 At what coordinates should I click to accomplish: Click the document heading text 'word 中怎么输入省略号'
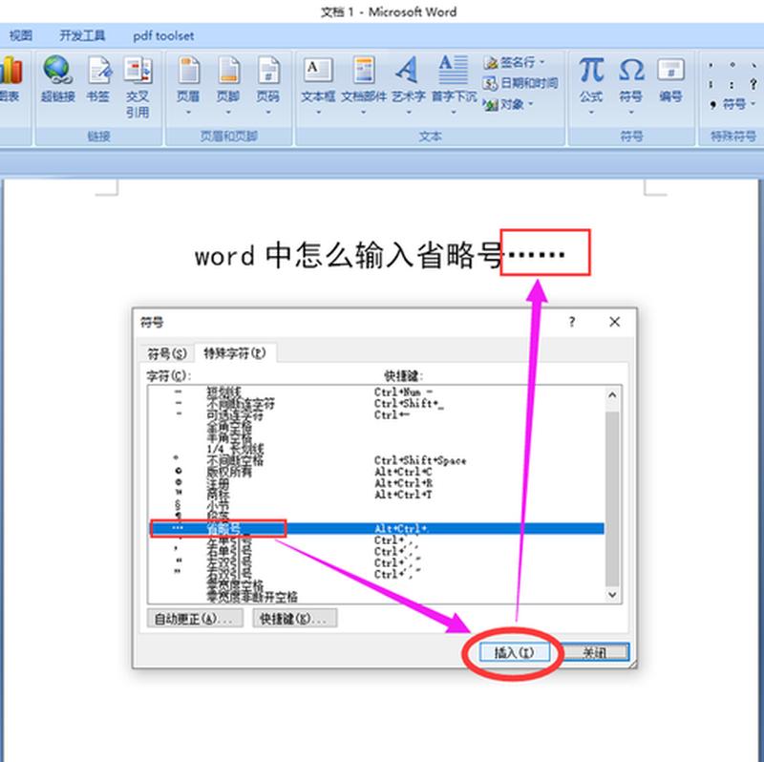point(349,255)
